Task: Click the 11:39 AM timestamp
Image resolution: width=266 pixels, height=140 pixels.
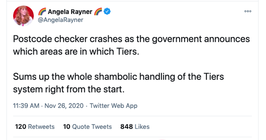Action: 26,106
